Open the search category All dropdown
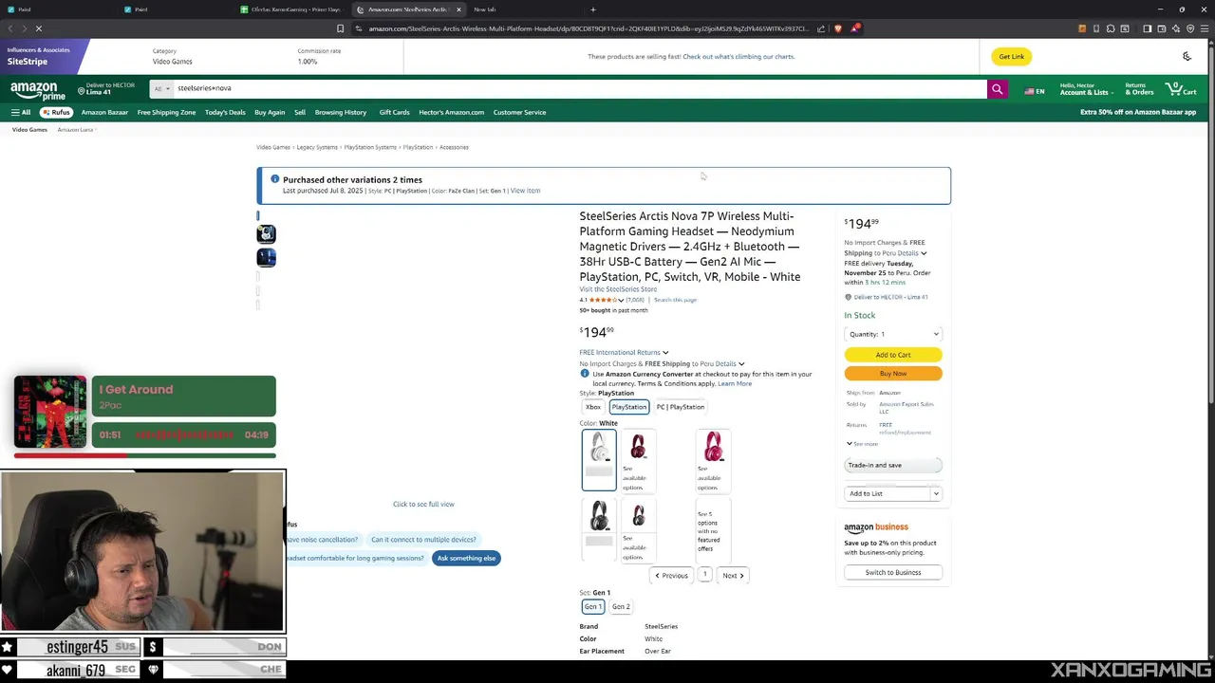Viewport: 1215px width, 683px height. click(x=161, y=88)
